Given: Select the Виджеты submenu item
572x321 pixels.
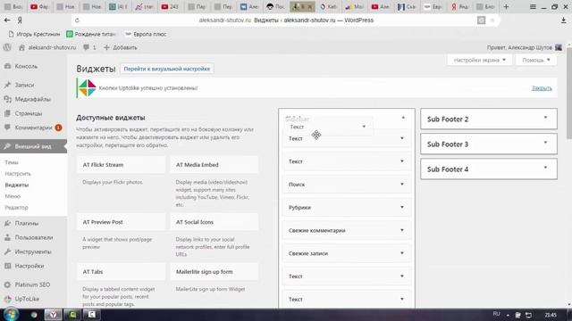Looking at the screenshot, I should pyautogui.click(x=17, y=185).
